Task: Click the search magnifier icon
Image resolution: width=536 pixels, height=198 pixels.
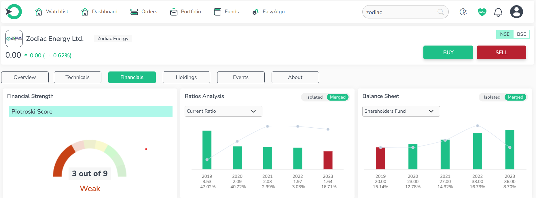Action: click(440, 12)
